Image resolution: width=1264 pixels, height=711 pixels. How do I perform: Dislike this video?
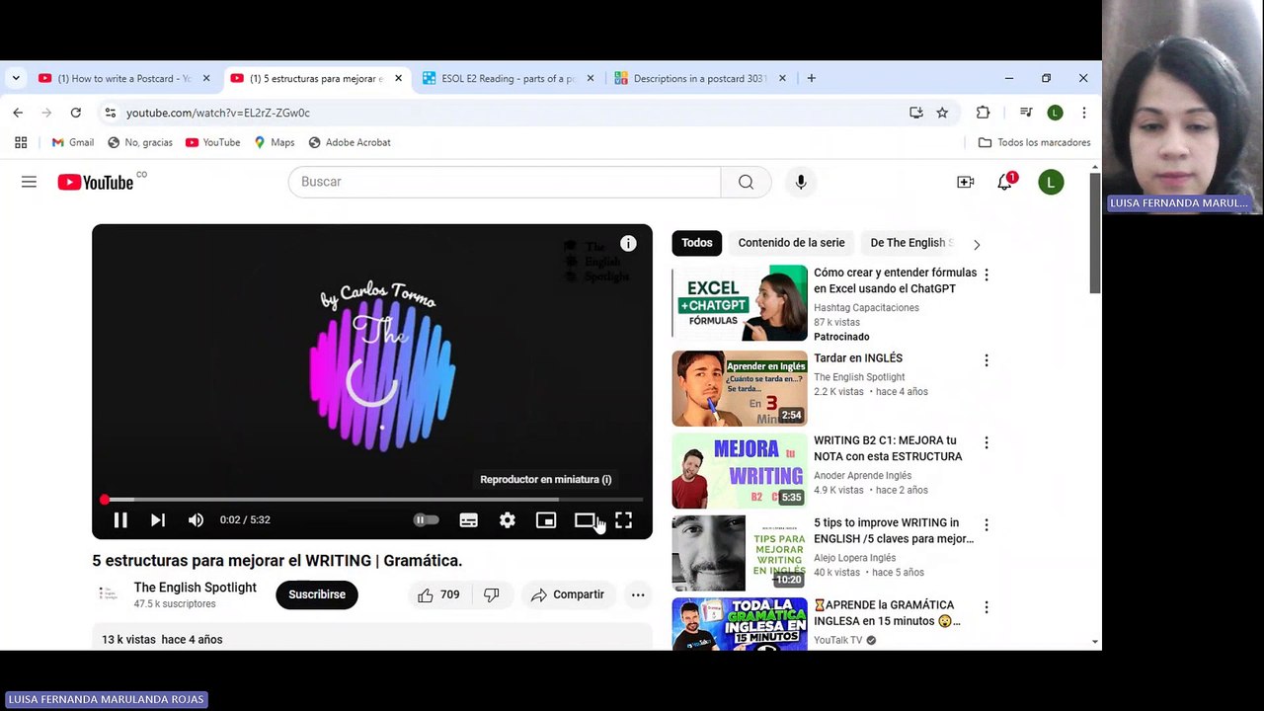pyautogui.click(x=491, y=594)
